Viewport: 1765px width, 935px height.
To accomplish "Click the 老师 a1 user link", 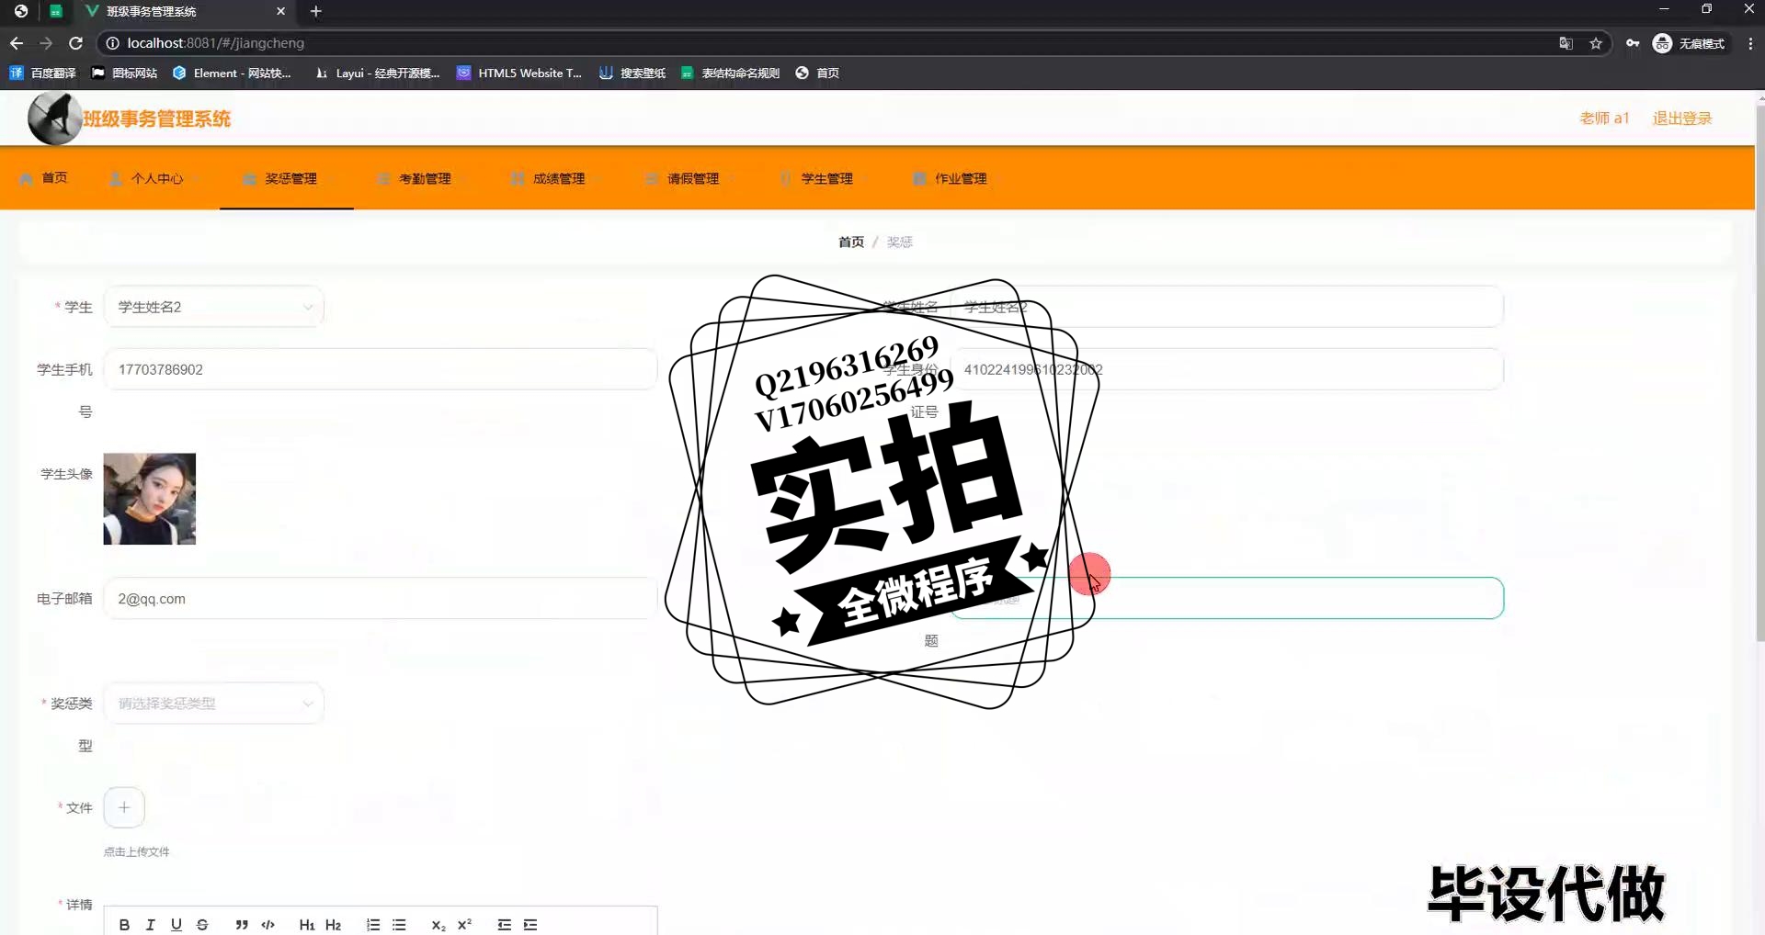I will (x=1604, y=118).
